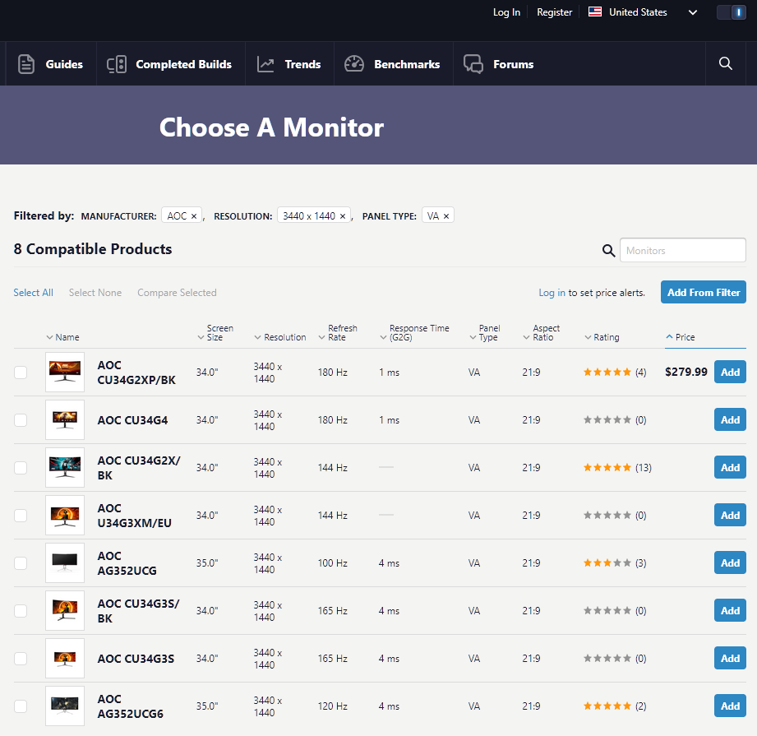Sort by Resolution column
Image resolution: width=757 pixels, height=736 pixels.
[x=280, y=337]
